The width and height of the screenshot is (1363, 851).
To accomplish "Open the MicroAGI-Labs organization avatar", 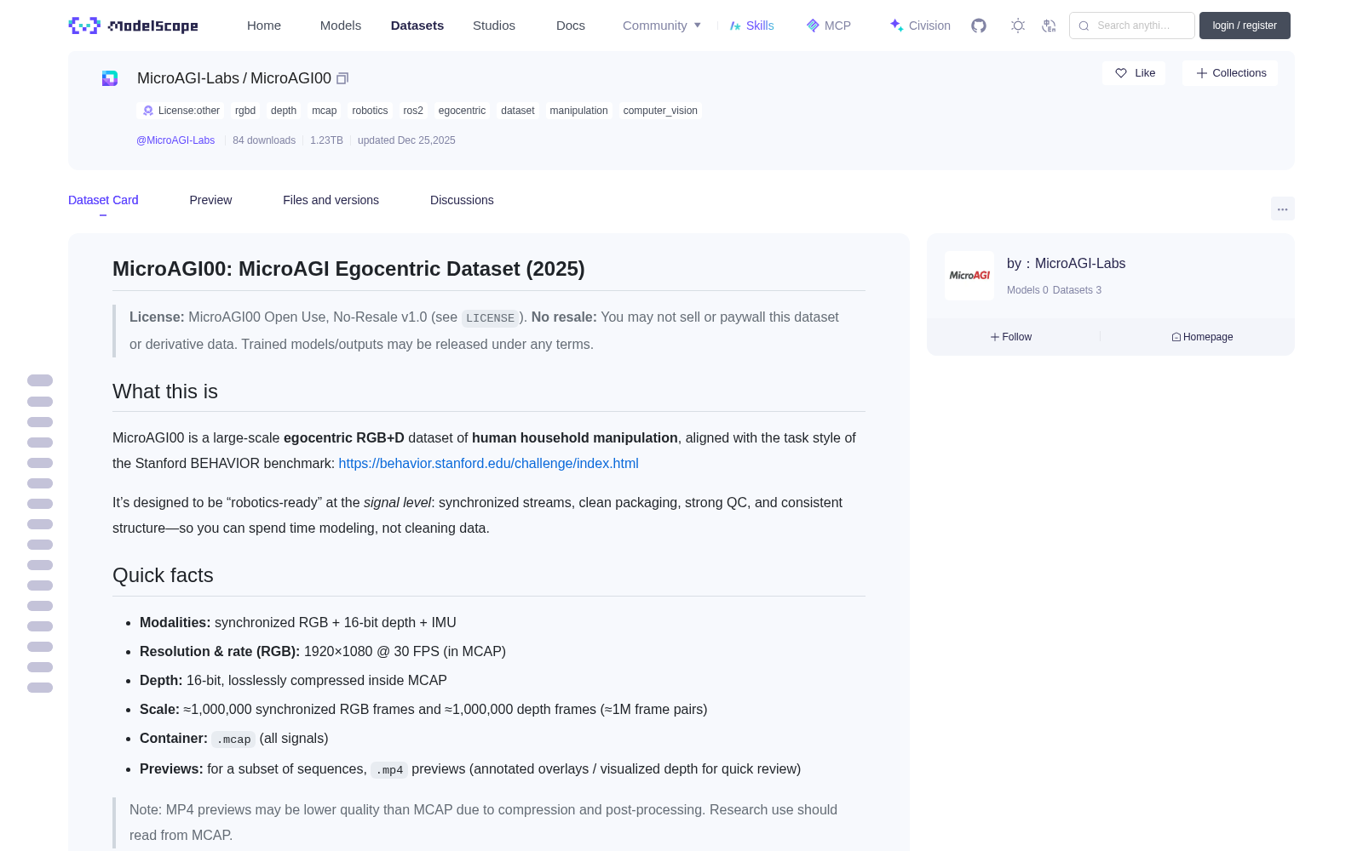I will point(969,276).
